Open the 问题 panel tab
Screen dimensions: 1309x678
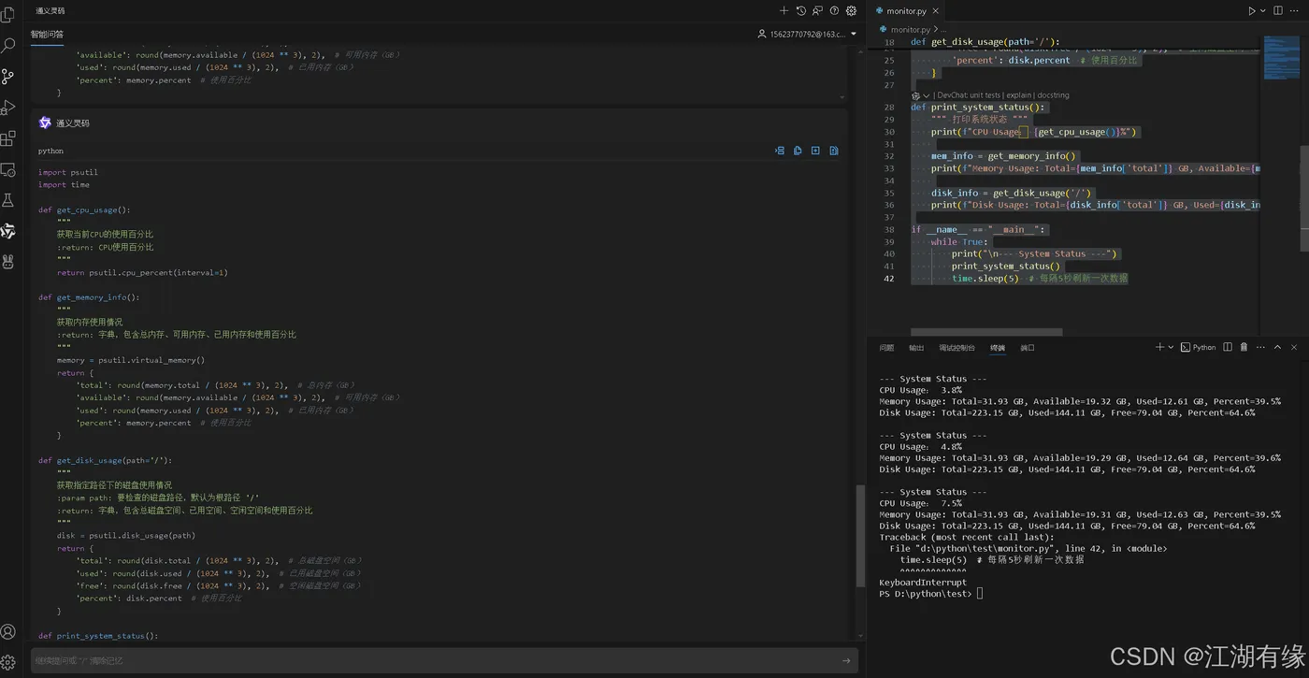pos(886,348)
